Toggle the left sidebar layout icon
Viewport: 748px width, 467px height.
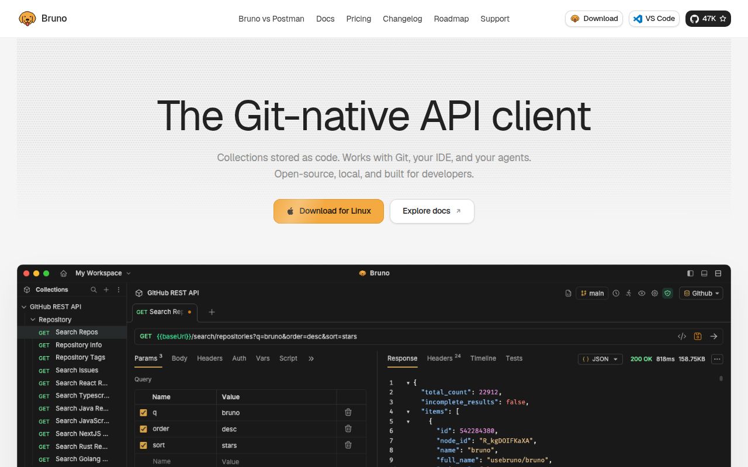(x=690, y=273)
